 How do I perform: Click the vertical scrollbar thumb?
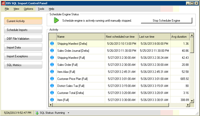[192, 45]
